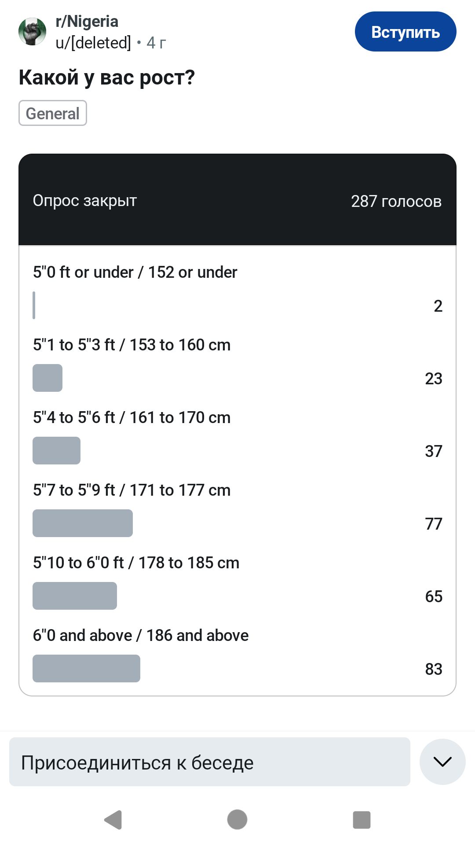
Task: Tap the Присоединиться к беседе input field
Action: point(209,762)
